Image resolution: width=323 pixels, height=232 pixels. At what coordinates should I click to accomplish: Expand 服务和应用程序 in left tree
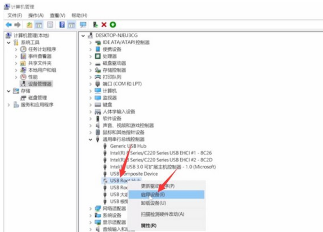9,105
